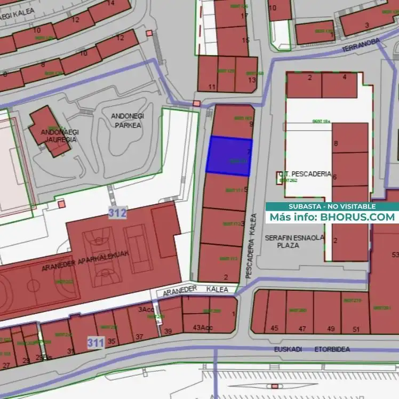Click the 'TERRANOBA' street label
The width and height of the screenshot is (399, 399).
[x=361, y=45]
